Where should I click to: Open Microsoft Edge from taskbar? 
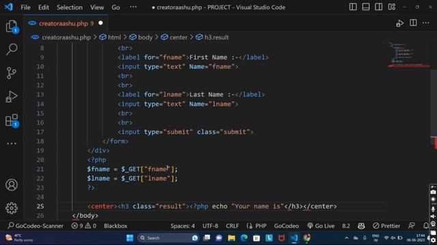click(244, 238)
